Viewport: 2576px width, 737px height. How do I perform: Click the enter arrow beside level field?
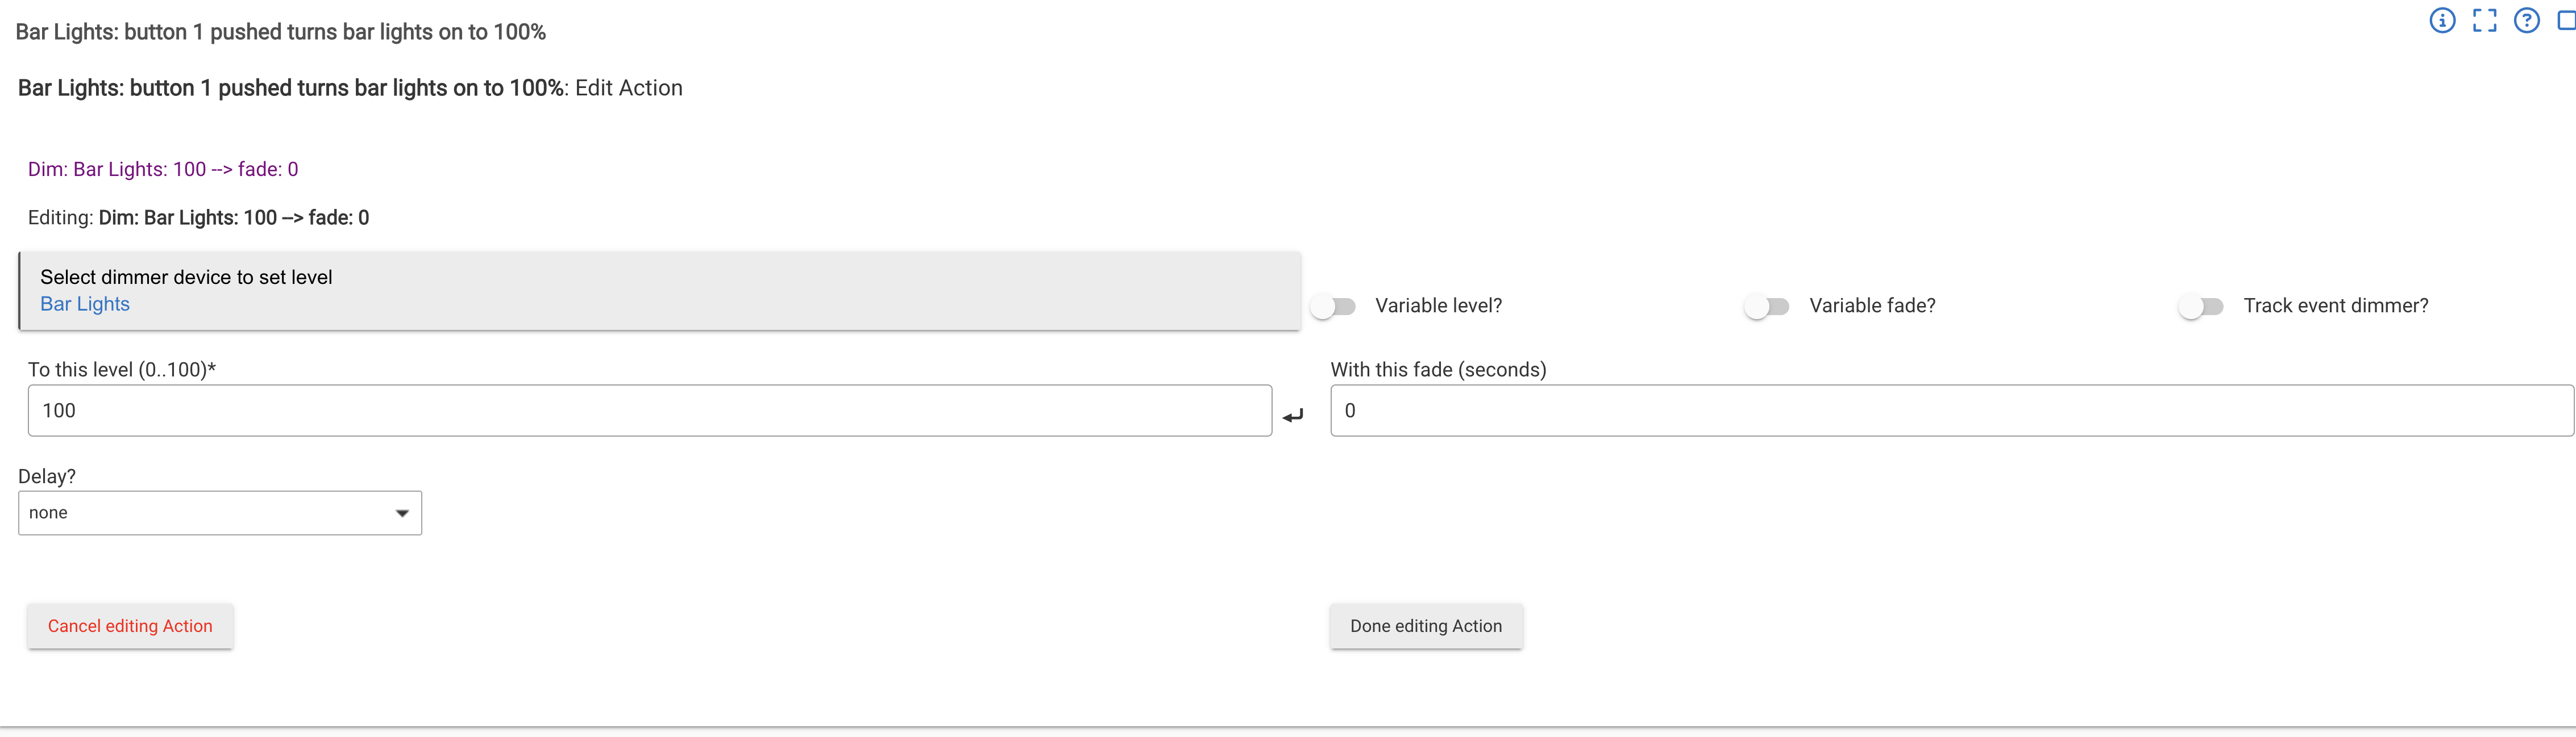click(1293, 416)
